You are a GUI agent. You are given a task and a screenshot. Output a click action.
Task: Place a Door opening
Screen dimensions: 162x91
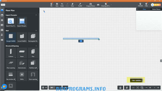(33, 76)
